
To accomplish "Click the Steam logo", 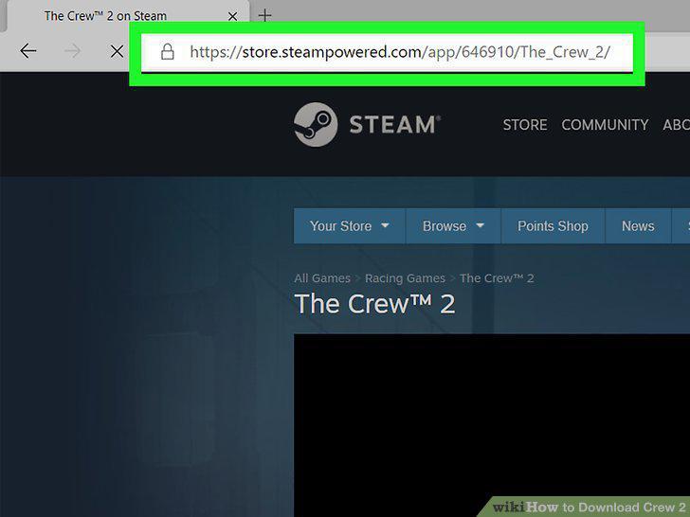I will [x=367, y=124].
